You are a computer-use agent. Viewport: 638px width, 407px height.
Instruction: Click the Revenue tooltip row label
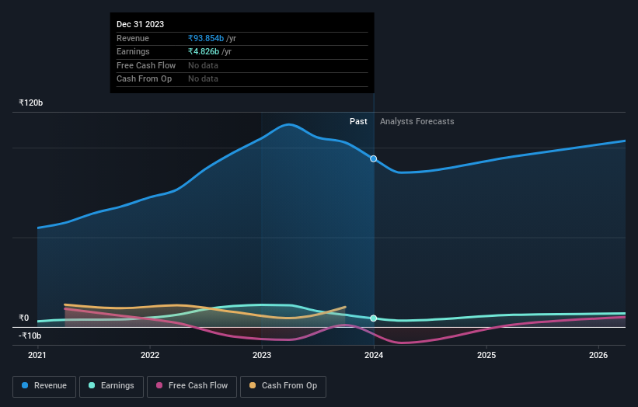coord(133,38)
